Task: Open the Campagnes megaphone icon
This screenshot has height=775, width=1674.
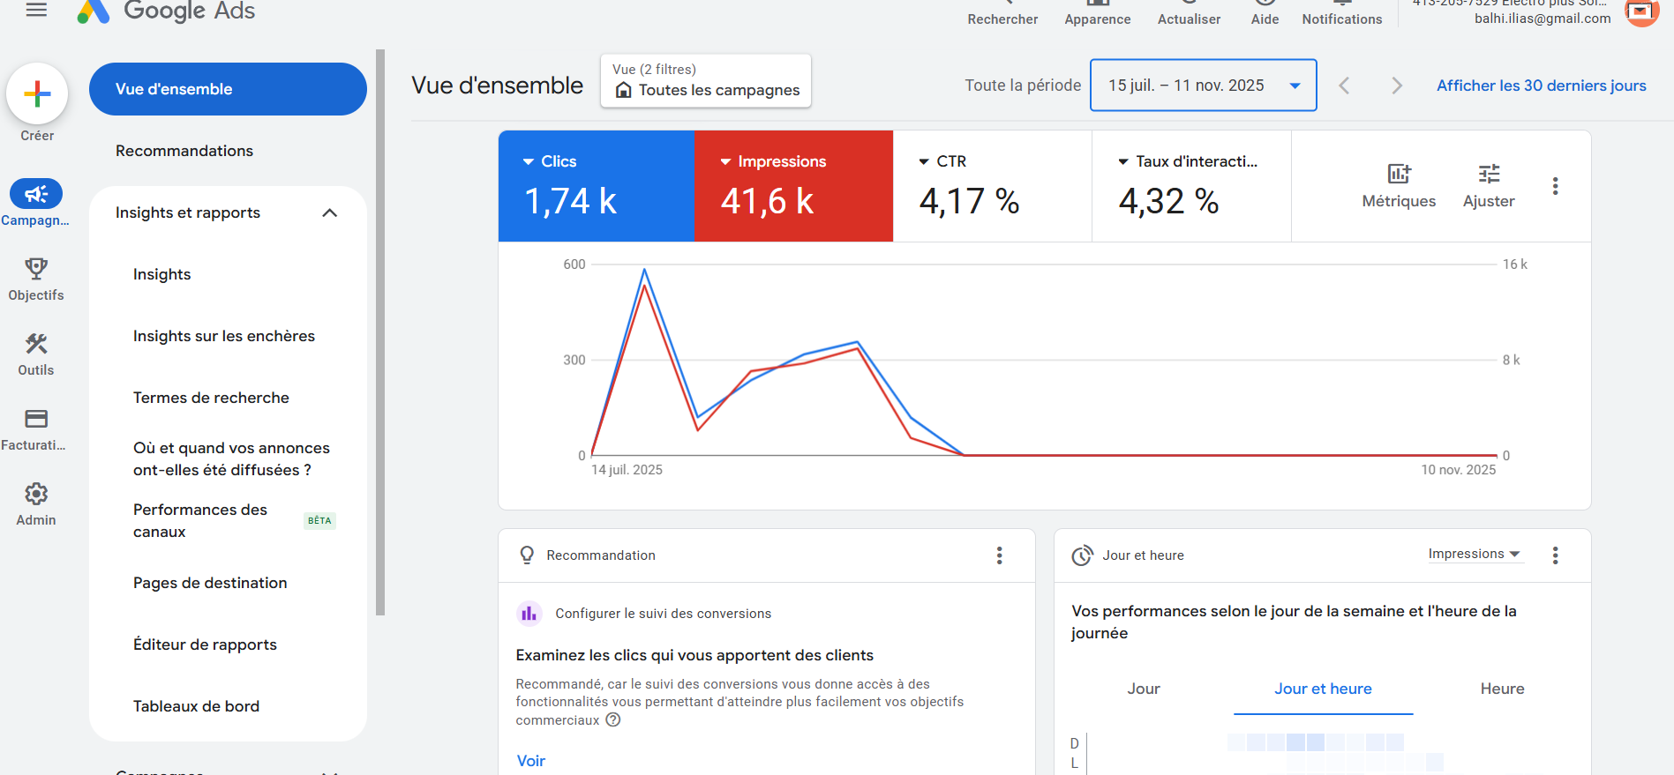Action: pyautogui.click(x=36, y=194)
